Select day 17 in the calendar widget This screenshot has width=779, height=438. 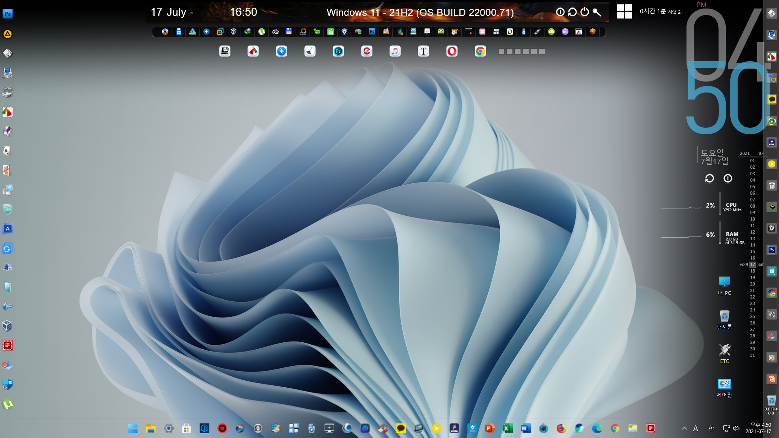click(753, 264)
